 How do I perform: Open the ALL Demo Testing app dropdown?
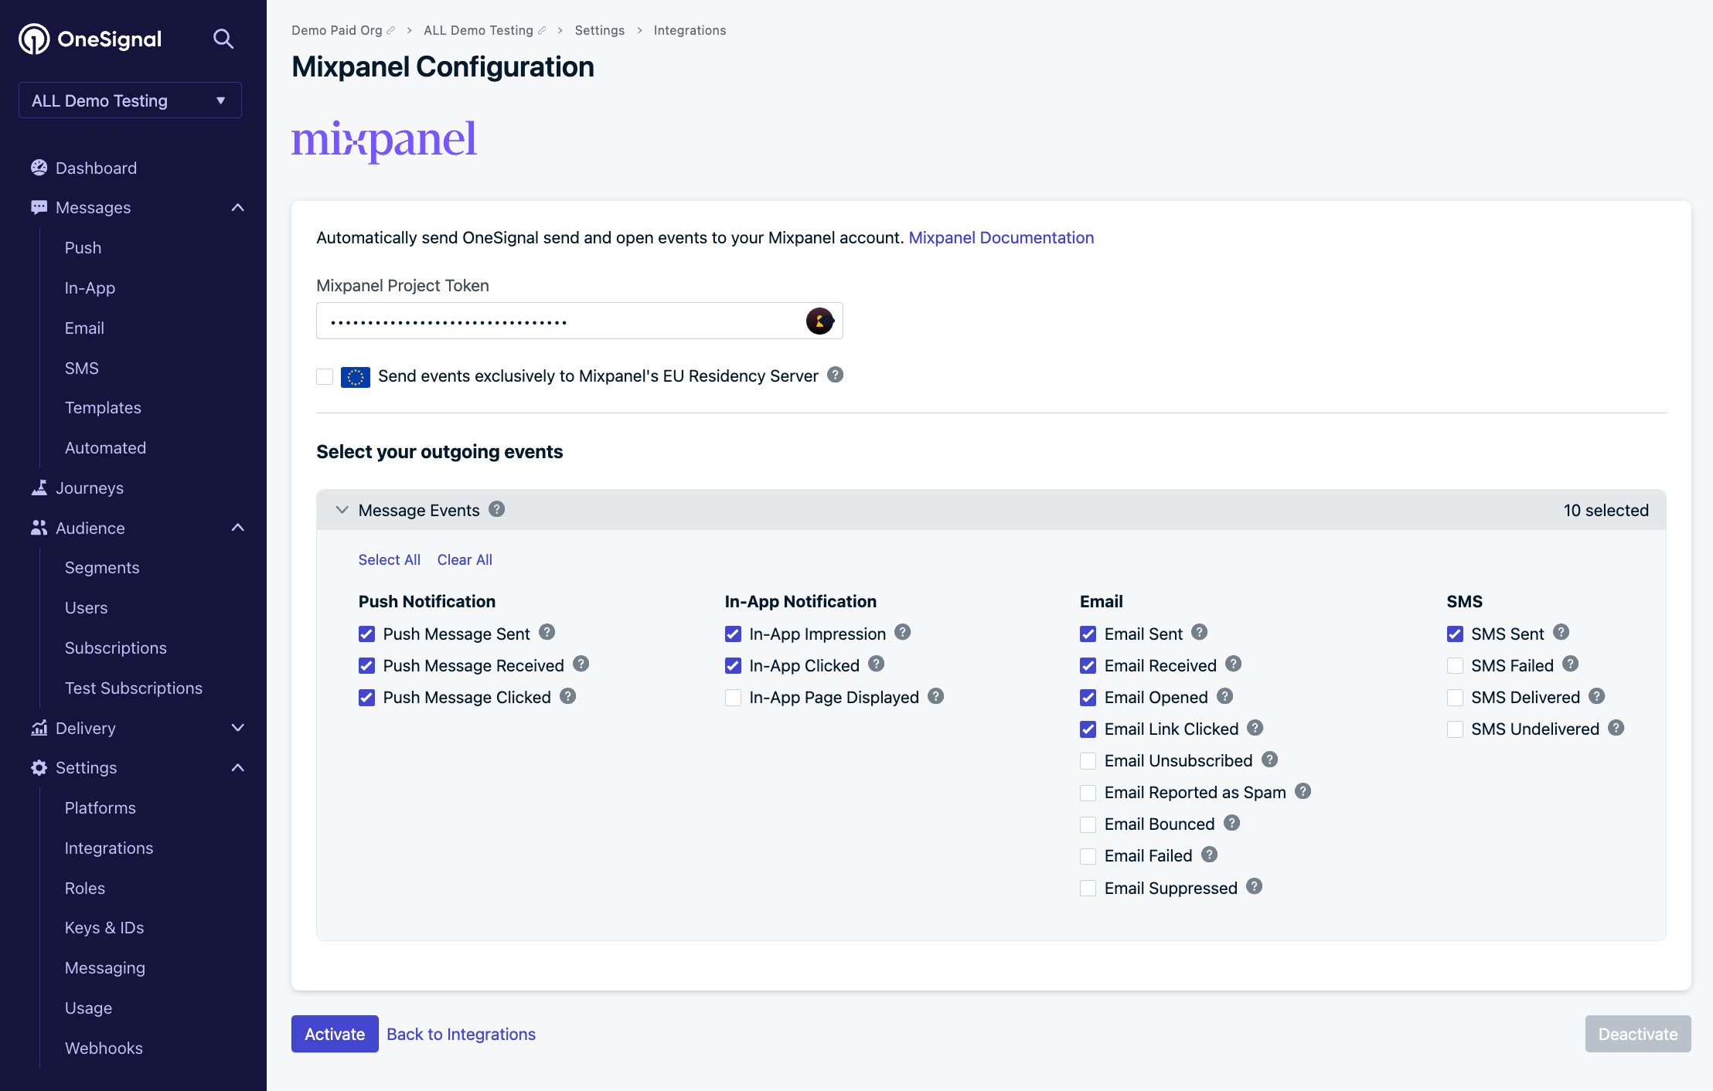[130, 100]
